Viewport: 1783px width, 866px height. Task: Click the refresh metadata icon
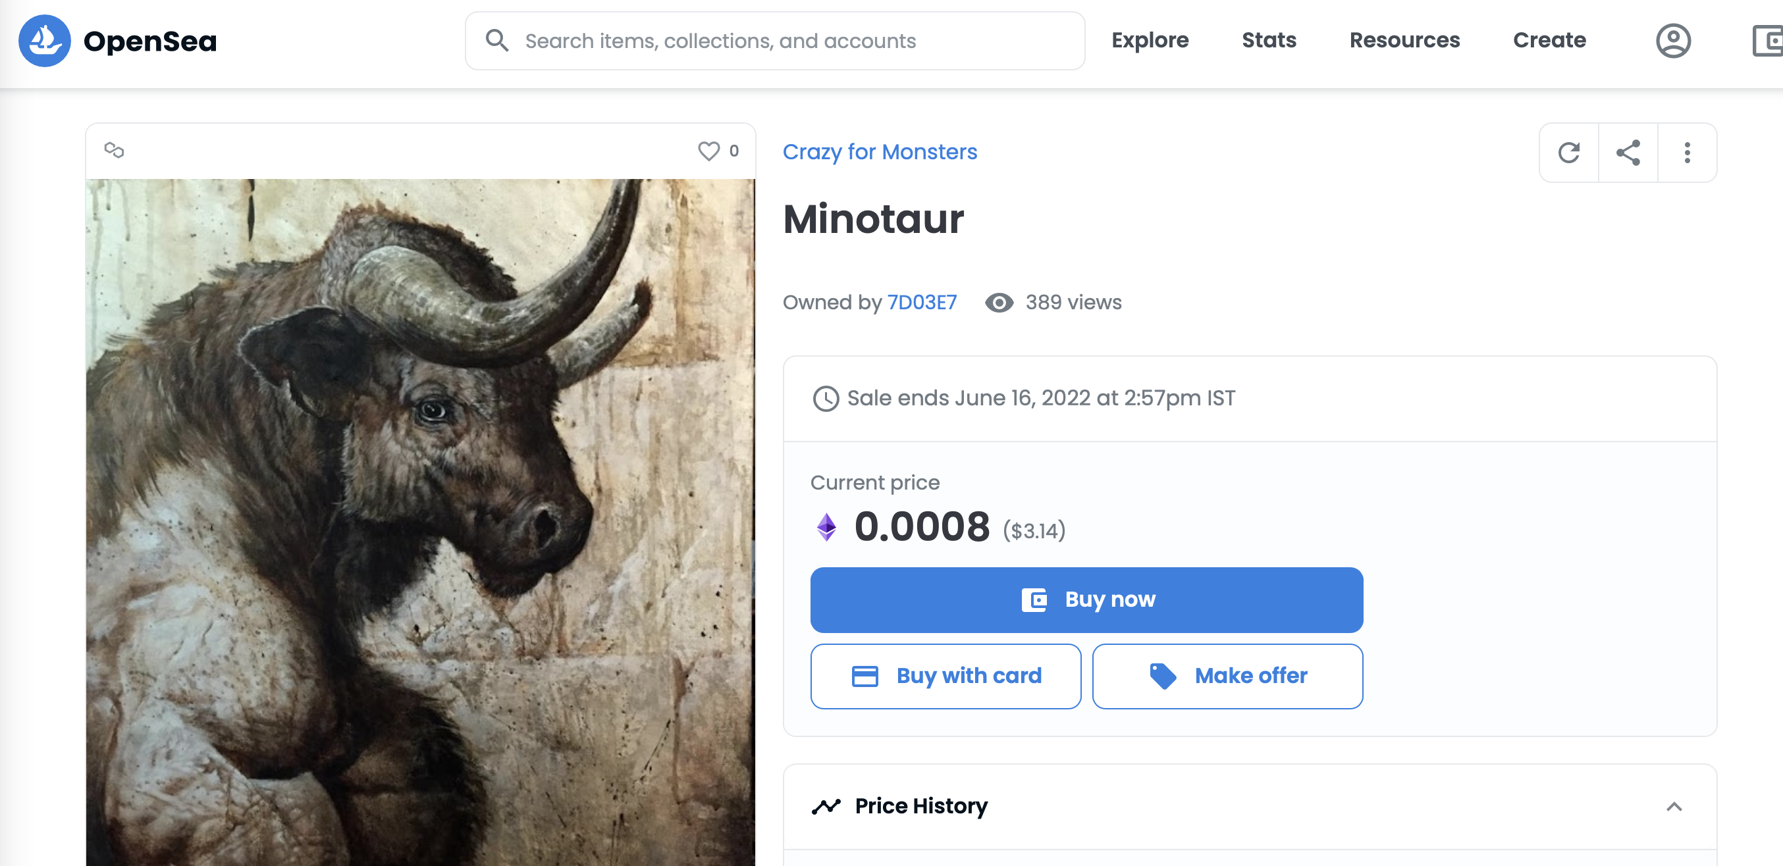(1568, 152)
